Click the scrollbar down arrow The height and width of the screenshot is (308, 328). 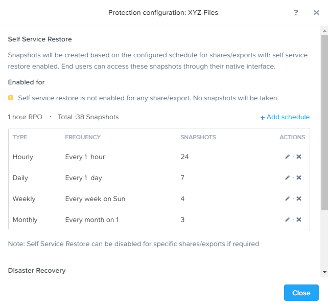324,272
